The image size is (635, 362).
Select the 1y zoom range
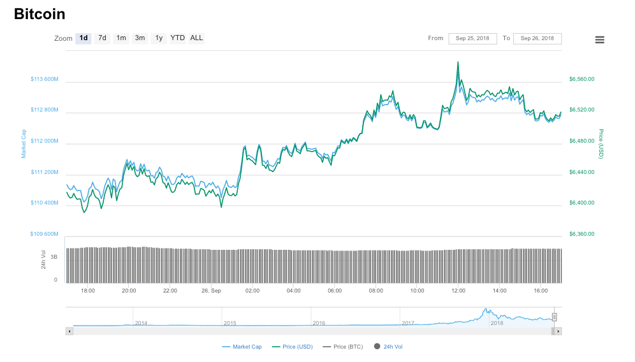(159, 38)
